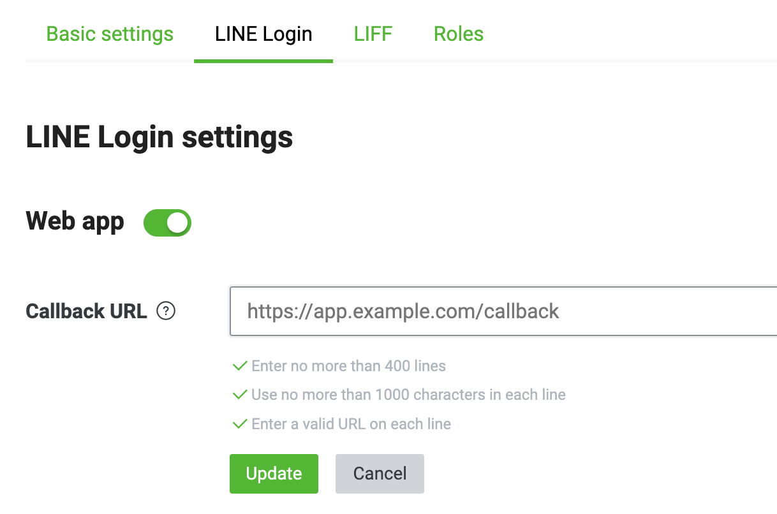Click the "1000 characters in each line" hint
777x514 pixels.
(x=408, y=395)
